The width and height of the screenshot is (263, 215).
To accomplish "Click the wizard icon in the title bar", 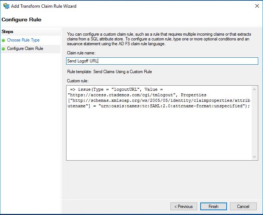I will click(x=6, y=6).
